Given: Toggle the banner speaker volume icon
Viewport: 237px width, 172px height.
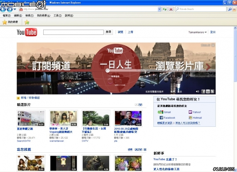Looking at the screenshot, I should tap(197, 92).
